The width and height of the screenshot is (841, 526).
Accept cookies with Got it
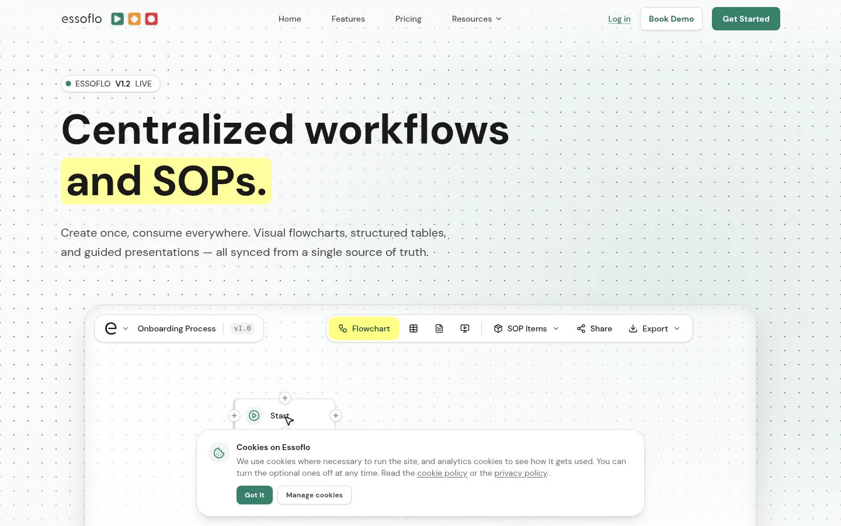255,495
